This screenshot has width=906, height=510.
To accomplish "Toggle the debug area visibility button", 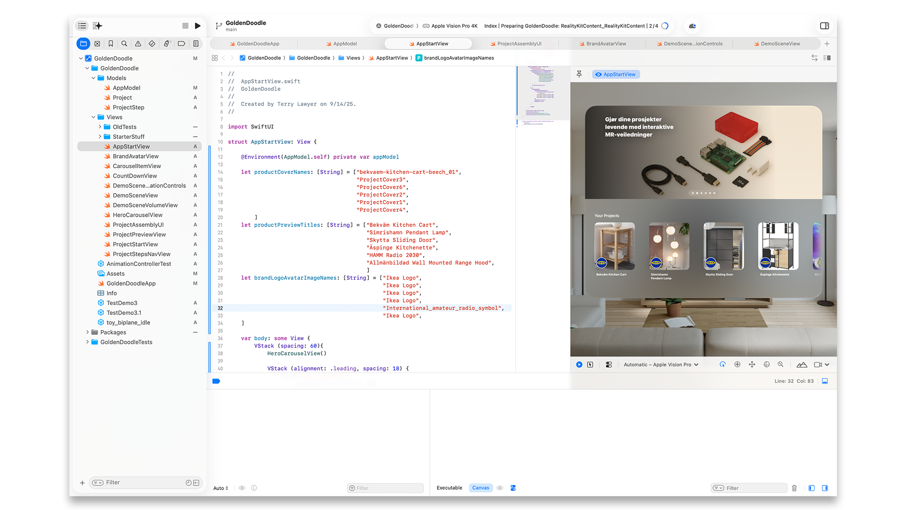I will click(825, 381).
